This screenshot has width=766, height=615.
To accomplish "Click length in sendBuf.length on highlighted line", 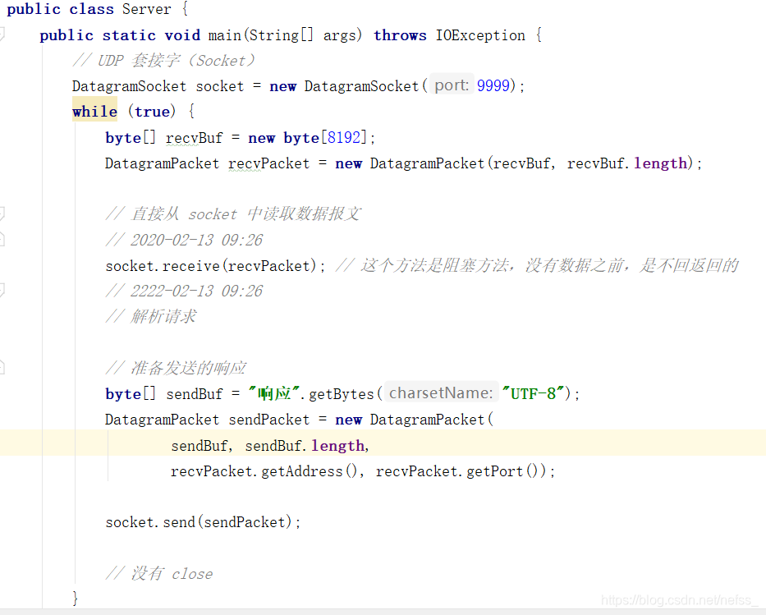I will [x=337, y=446].
